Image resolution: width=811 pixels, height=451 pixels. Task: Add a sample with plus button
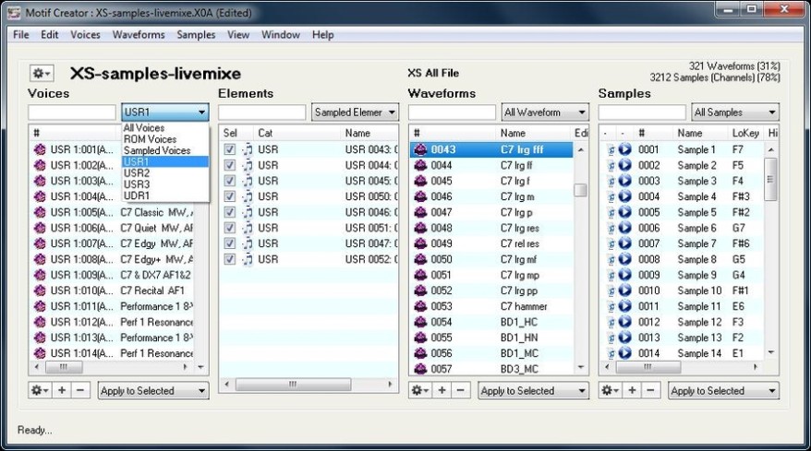[x=632, y=390]
